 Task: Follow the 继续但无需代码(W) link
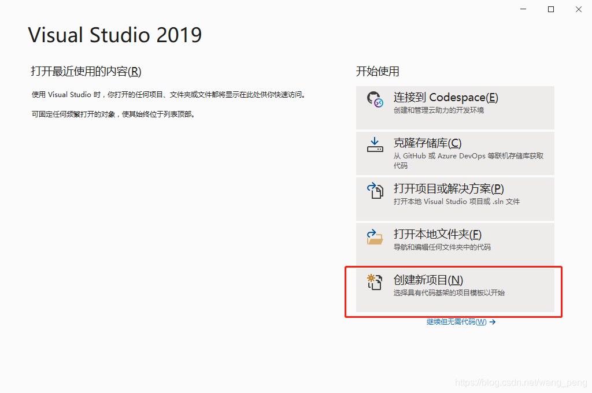tap(457, 322)
